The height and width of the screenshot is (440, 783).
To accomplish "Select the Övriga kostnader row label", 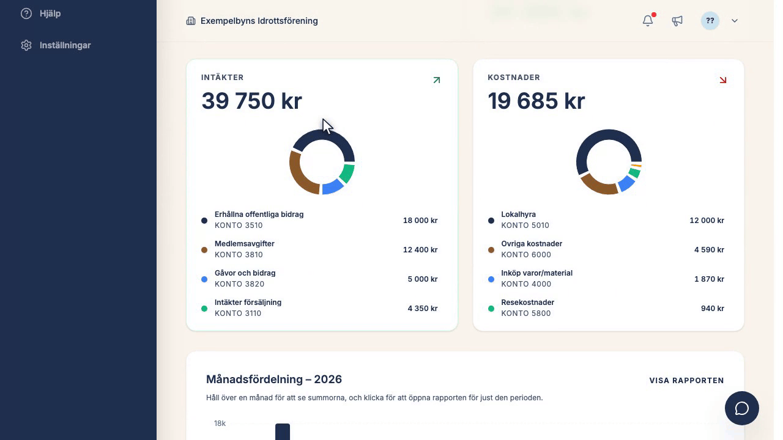I will [532, 244].
